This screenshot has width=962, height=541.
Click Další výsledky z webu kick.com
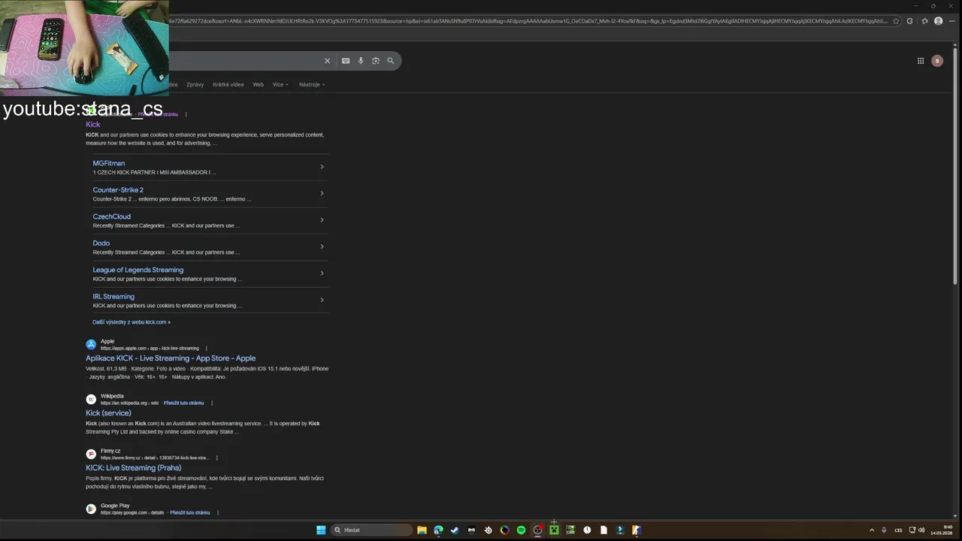tap(132, 322)
